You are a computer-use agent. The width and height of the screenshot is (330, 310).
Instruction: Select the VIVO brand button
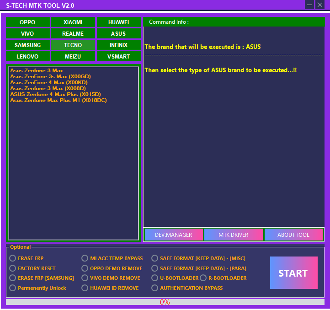point(28,33)
